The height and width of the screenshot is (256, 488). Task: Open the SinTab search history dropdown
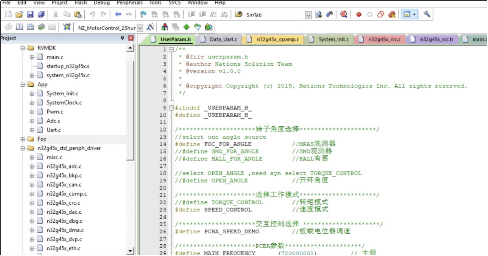pyautogui.click(x=308, y=15)
